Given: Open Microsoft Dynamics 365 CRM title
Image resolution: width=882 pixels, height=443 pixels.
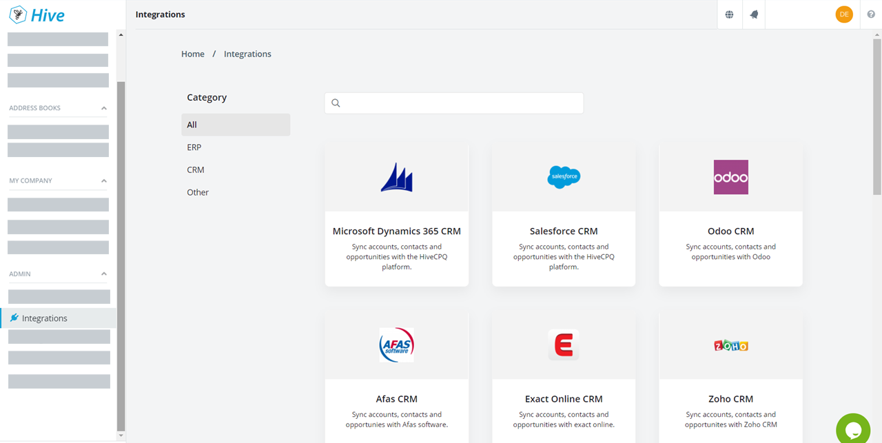Looking at the screenshot, I should (x=397, y=231).
